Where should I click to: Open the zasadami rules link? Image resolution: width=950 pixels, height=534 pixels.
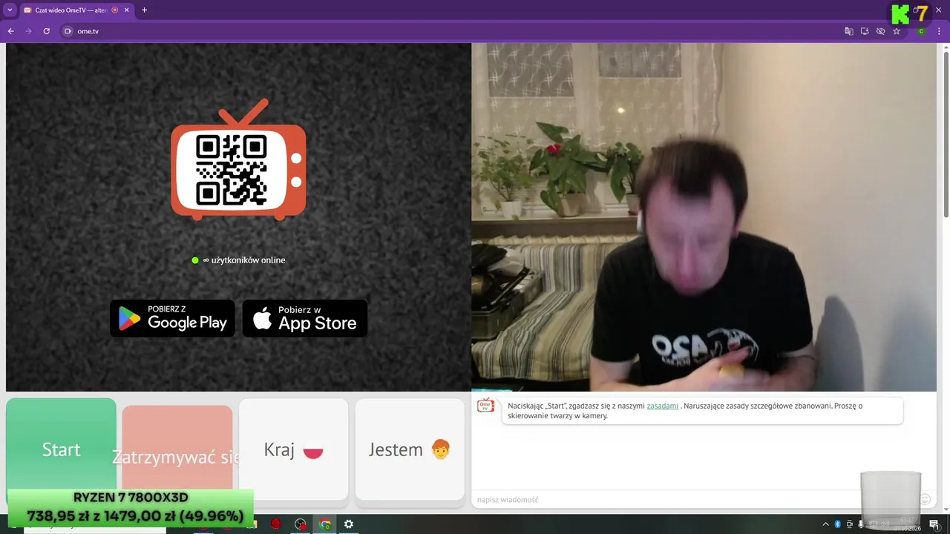click(x=662, y=406)
